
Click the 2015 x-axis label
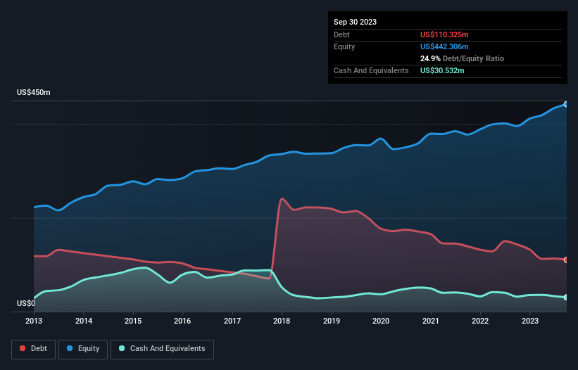[x=133, y=321]
